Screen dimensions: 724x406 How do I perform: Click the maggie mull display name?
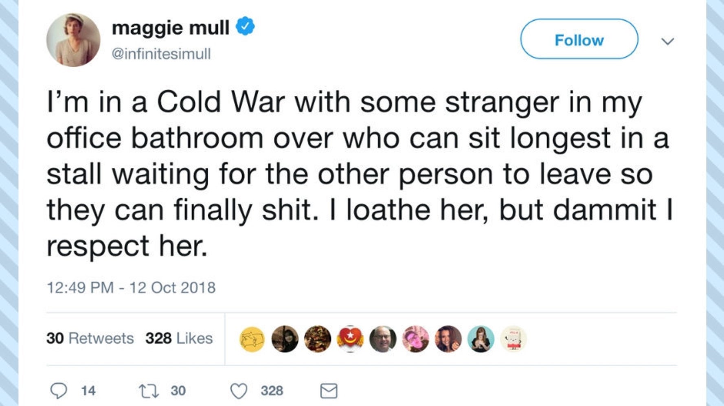coord(170,28)
